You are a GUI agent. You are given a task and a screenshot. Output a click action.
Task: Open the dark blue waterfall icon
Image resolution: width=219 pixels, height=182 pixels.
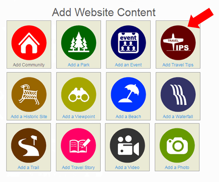(x=178, y=94)
